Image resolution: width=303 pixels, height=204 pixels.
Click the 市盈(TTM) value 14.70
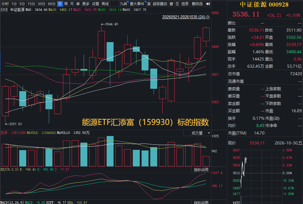(259, 133)
